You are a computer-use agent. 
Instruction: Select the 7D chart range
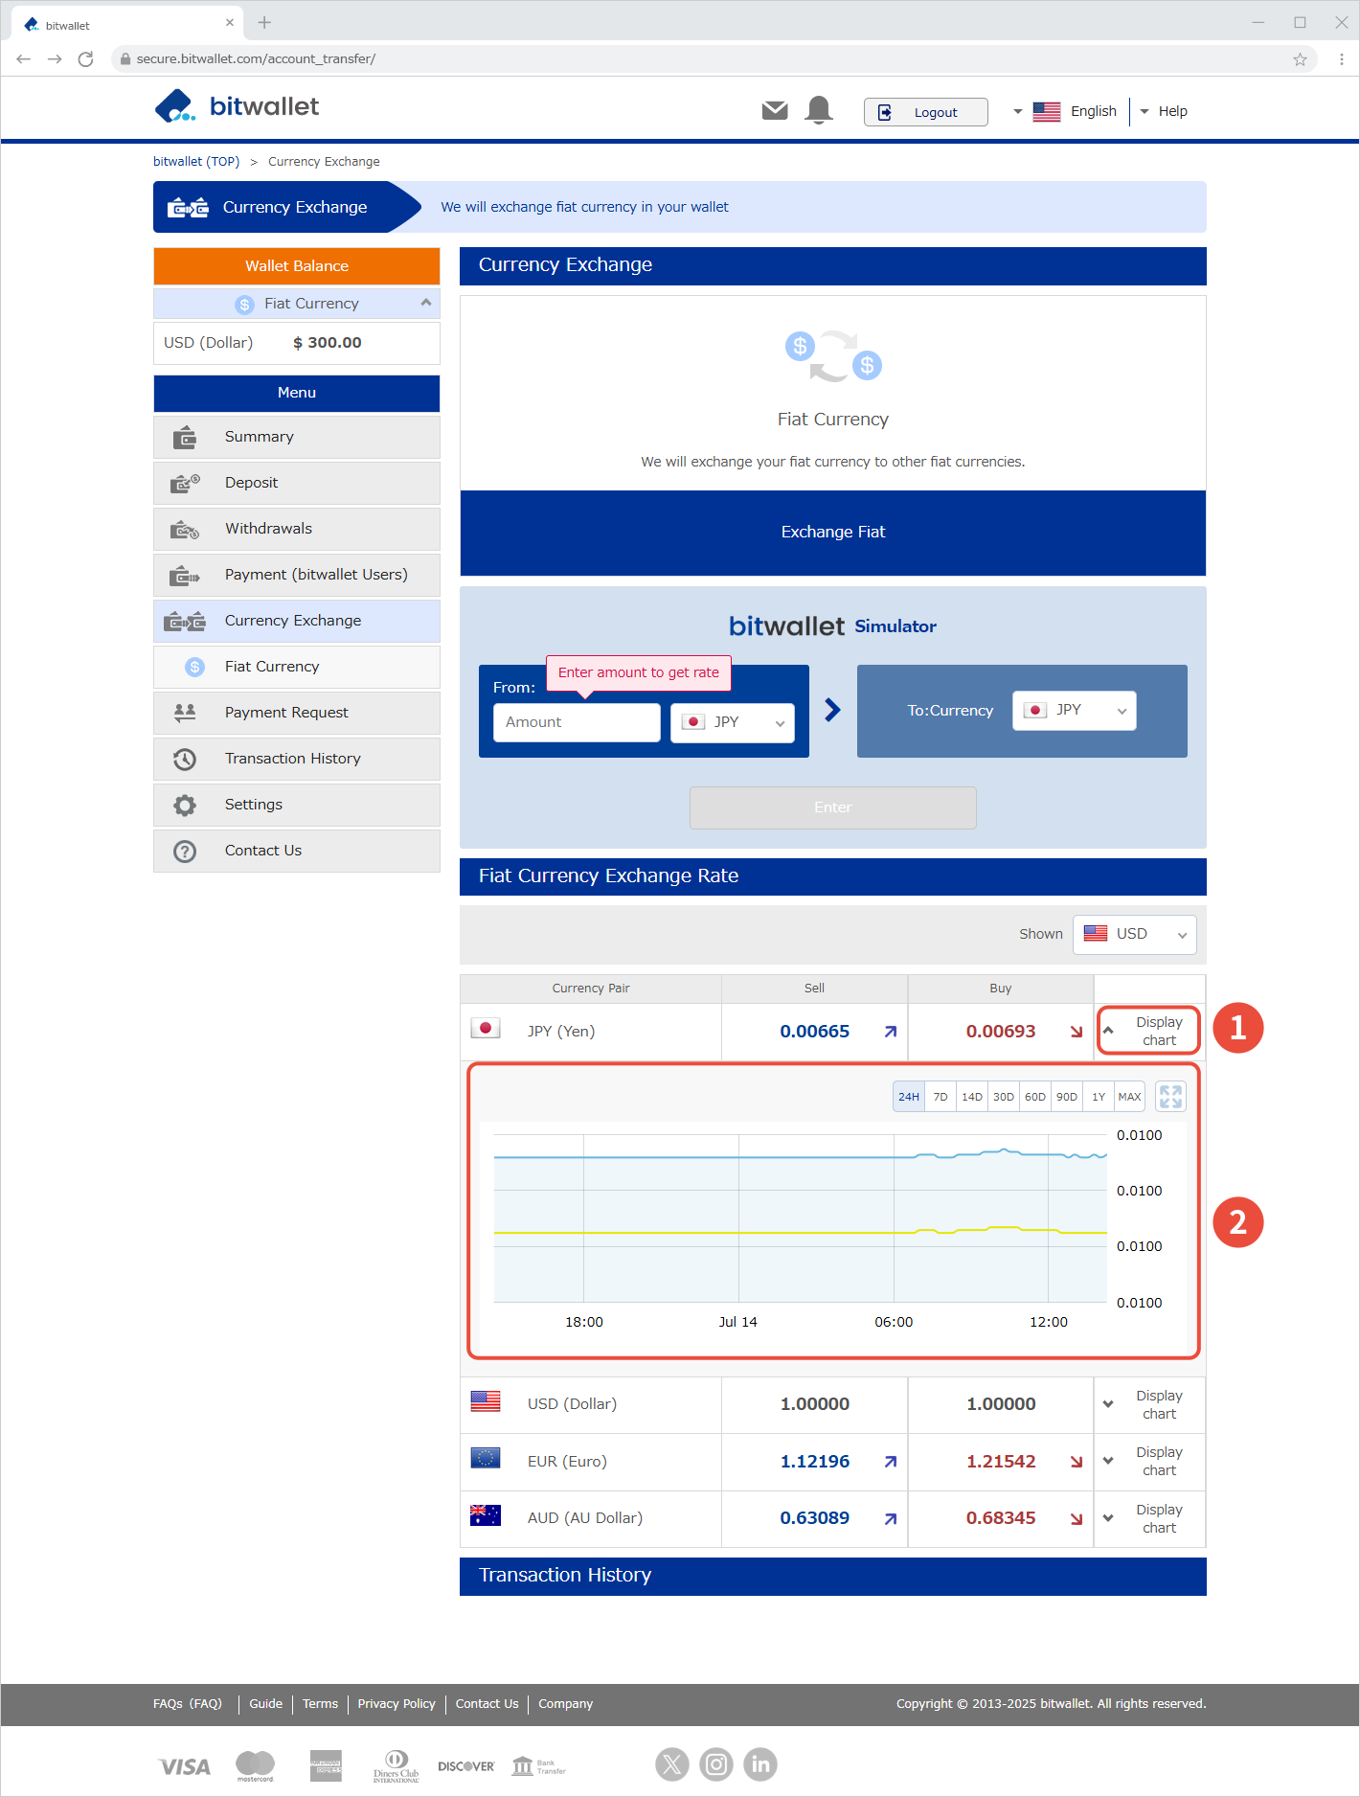coord(941,1097)
